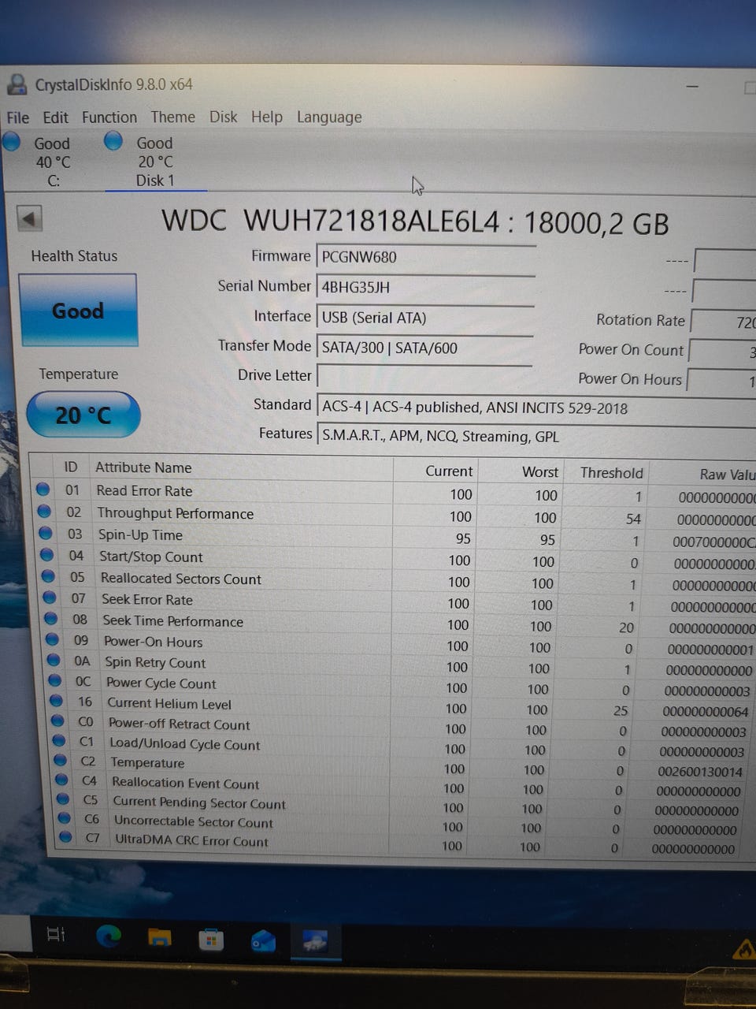Click the CrystalDiskInfo taskbar icon
Image resolution: width=756 pixels, height=1009 pixels.
[315, 941]
